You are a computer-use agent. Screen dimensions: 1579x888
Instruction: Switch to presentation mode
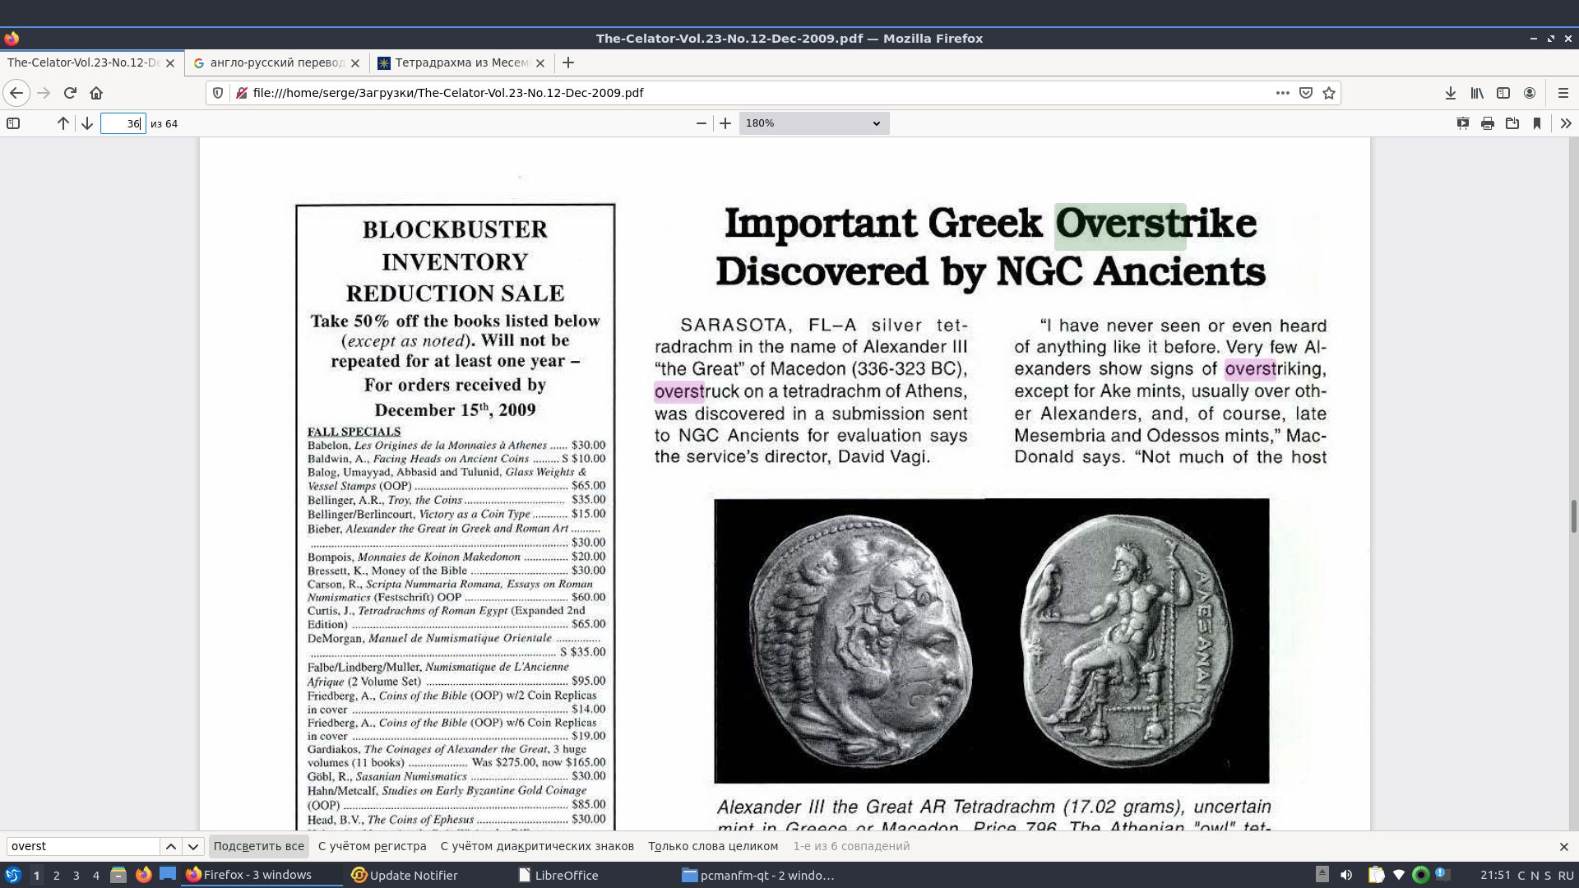click(1462, 123)
